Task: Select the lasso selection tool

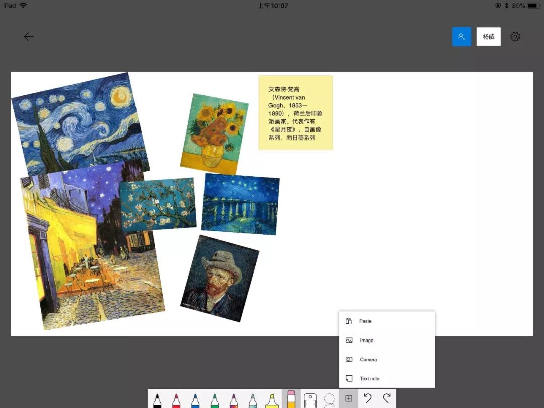Action: tap(329, 400)
